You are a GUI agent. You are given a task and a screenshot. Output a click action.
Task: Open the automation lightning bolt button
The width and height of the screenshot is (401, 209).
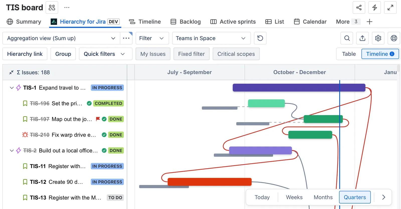coord(375,8)
